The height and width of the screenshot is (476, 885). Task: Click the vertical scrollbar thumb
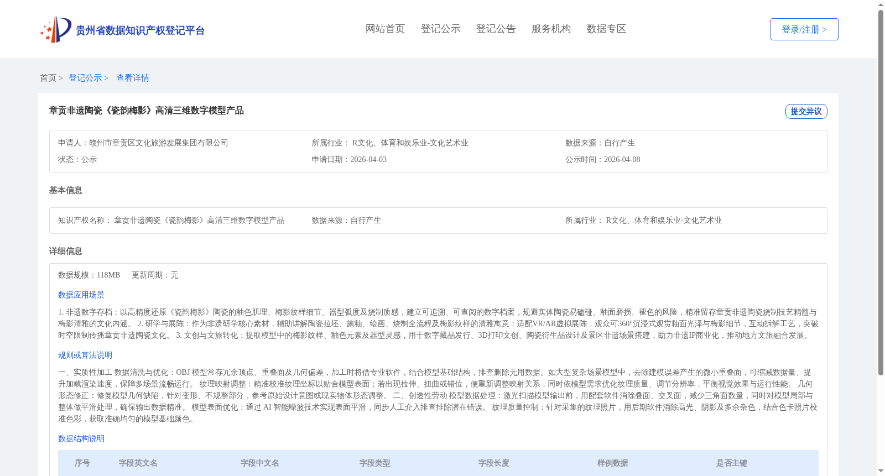[881, 192]
